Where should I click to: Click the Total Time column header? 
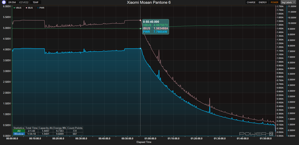pos(31,128)
